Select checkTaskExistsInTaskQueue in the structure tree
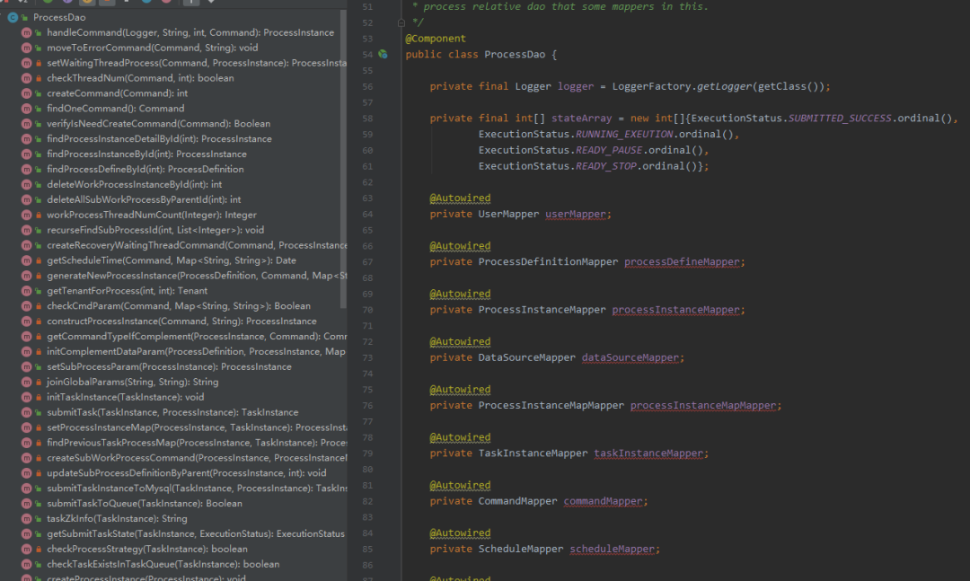The image size is (970, 581). [163, 564]
